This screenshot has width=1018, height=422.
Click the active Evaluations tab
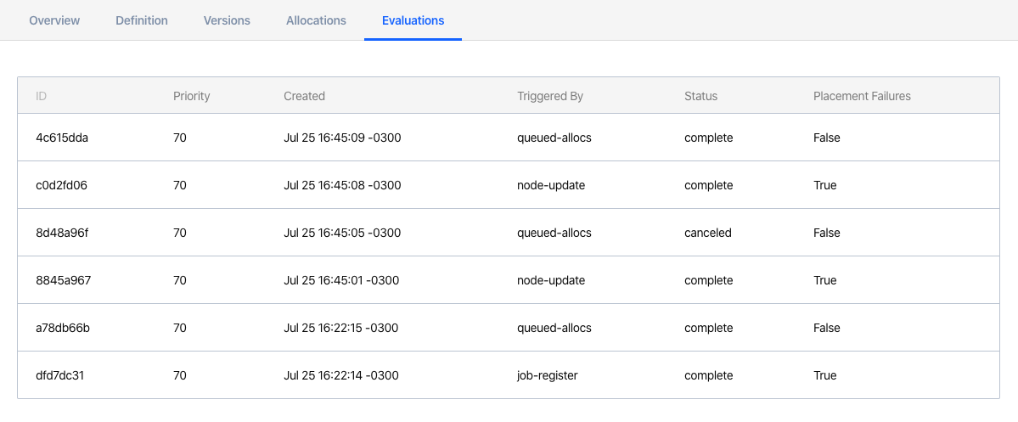click(413, 20)
